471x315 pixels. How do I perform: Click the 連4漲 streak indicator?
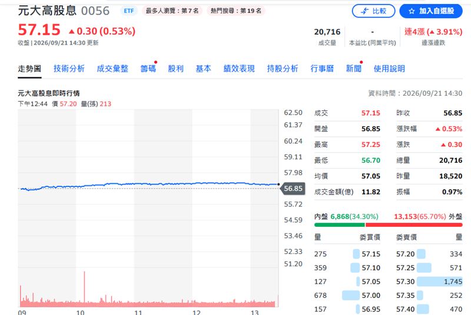click(x=433, y=32)
